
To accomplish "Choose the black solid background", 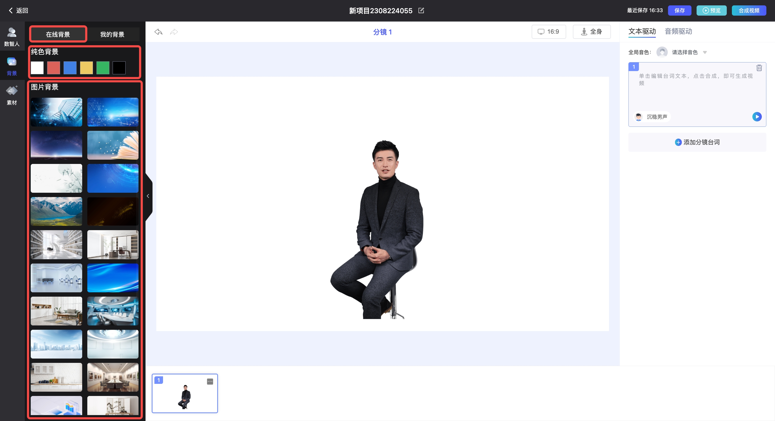I will click(x=119, y=68).
